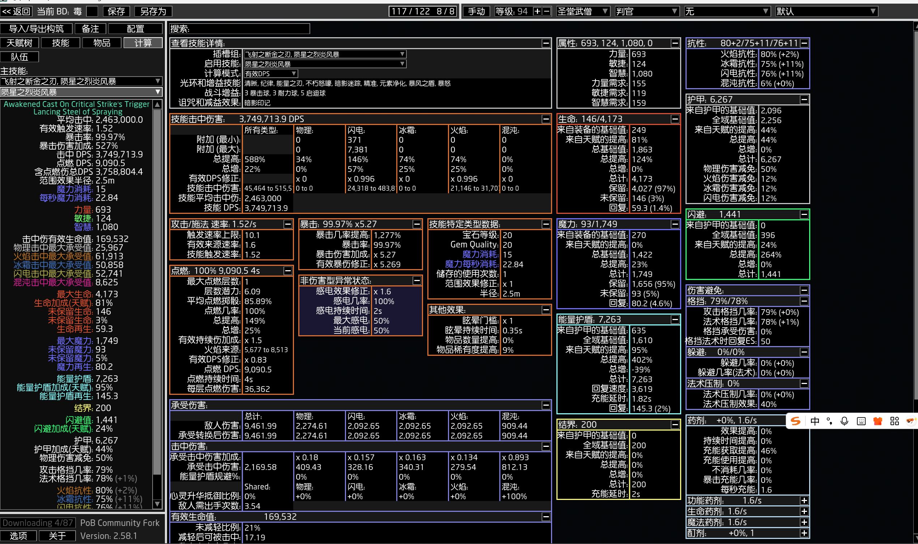Open the Sogou skin shirt icon

[x=878, y=421]
